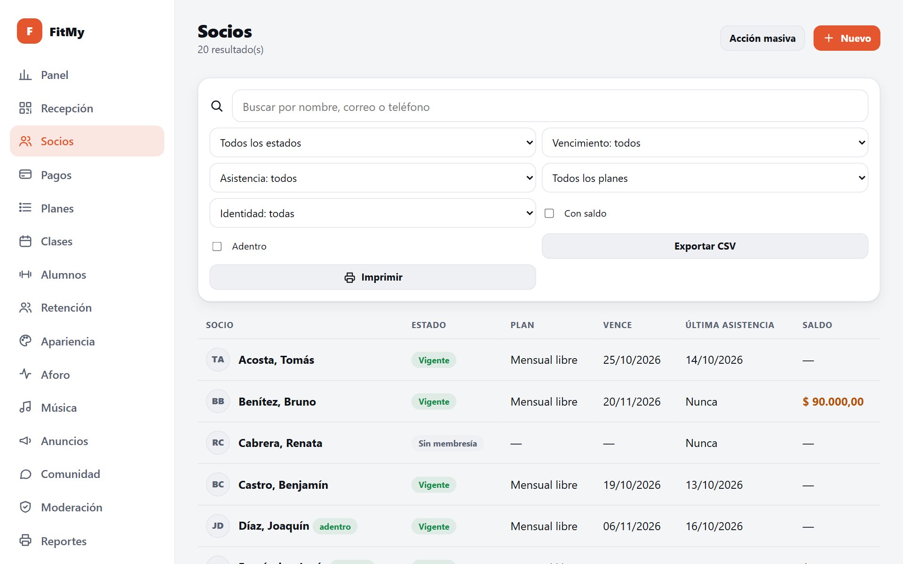Click the Anuncios megaphone icon
Screen dimensions: 903x564
(25, 440)
